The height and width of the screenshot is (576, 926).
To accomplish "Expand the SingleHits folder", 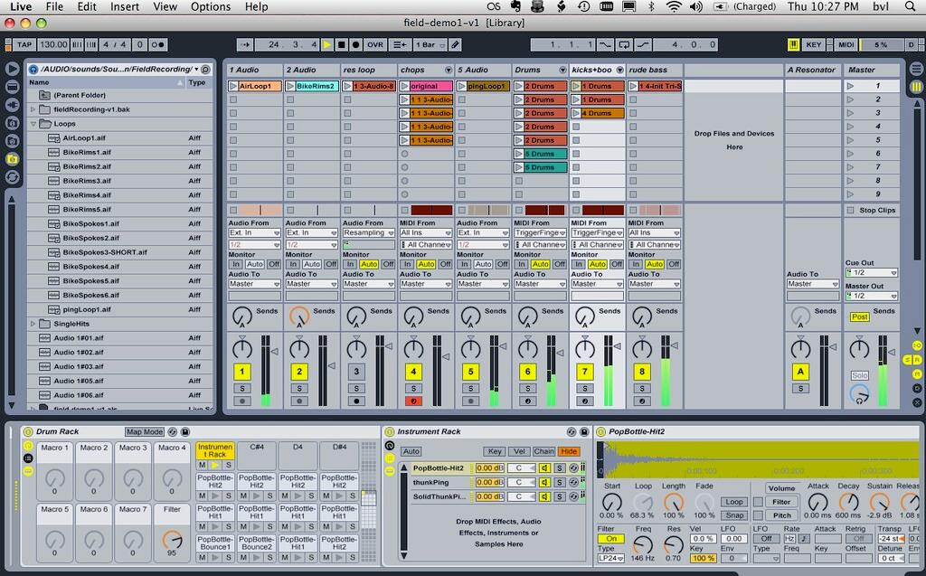I will pyautogui.click(x=33, y=324).
